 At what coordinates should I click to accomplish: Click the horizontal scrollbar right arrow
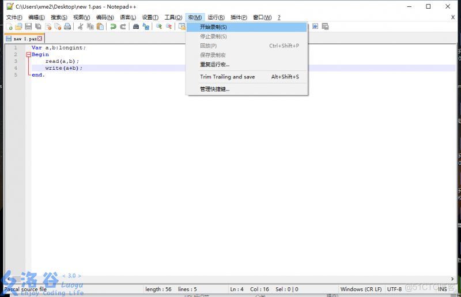tap(452, 279)
